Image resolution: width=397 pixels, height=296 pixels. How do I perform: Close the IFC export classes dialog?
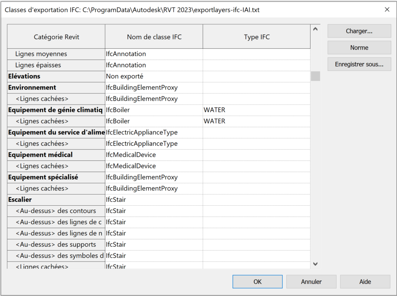387,10
